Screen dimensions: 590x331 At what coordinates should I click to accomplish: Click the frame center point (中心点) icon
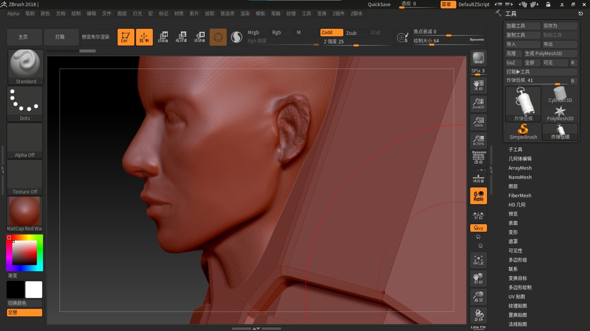click(x=479, y=260)
